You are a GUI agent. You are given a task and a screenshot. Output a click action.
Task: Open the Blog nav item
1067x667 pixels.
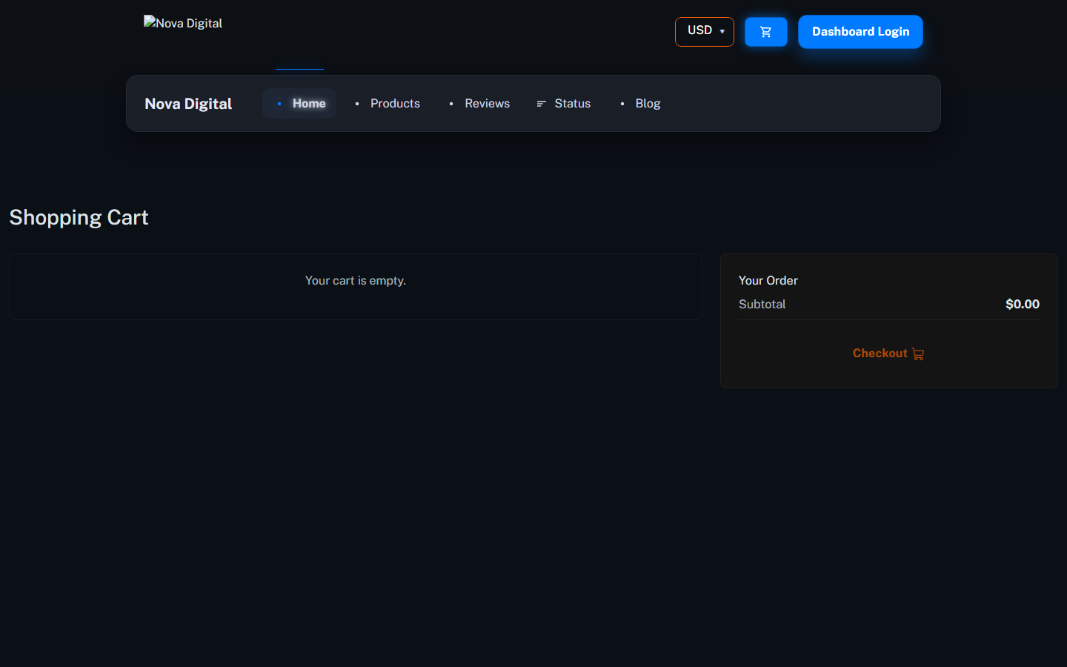pyautogui.click(x=639, y=104)
